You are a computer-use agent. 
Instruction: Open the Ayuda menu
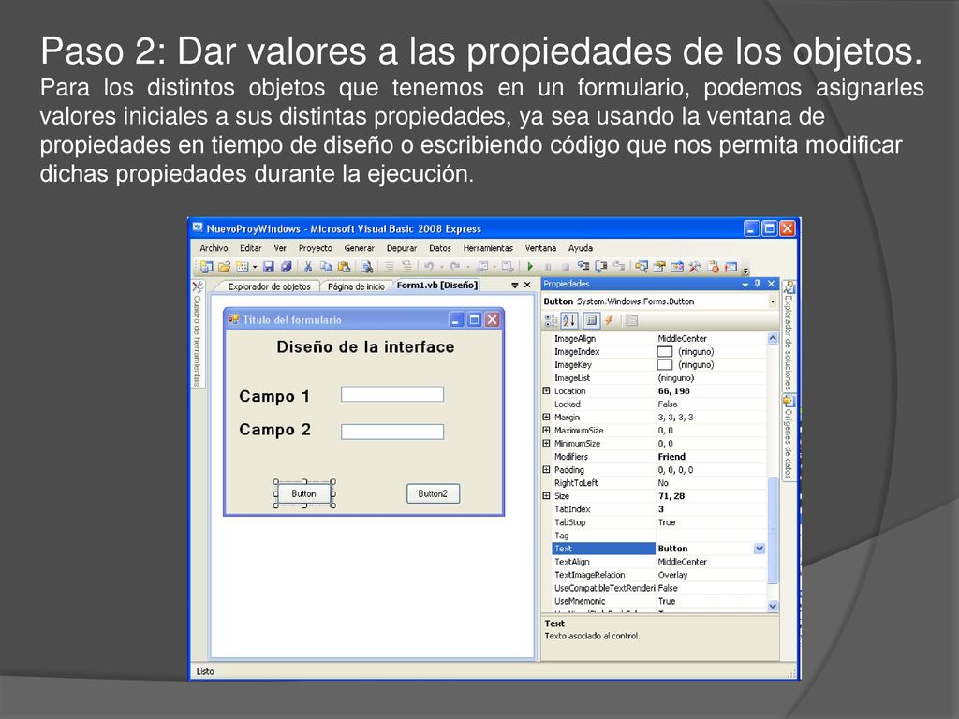[x=581, y=248]
